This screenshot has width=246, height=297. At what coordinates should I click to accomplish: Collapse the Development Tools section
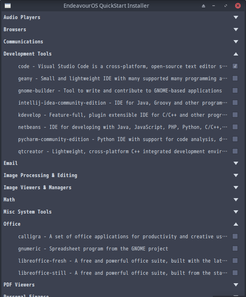point(235,54)
